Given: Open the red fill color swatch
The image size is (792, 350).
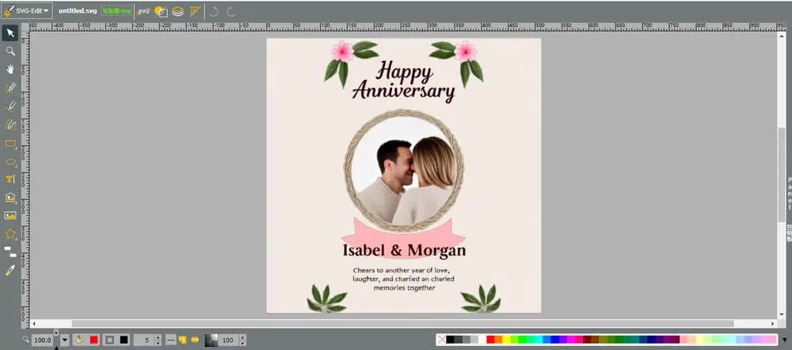Looking at the screenshot, I should click(x=94, y=340).
